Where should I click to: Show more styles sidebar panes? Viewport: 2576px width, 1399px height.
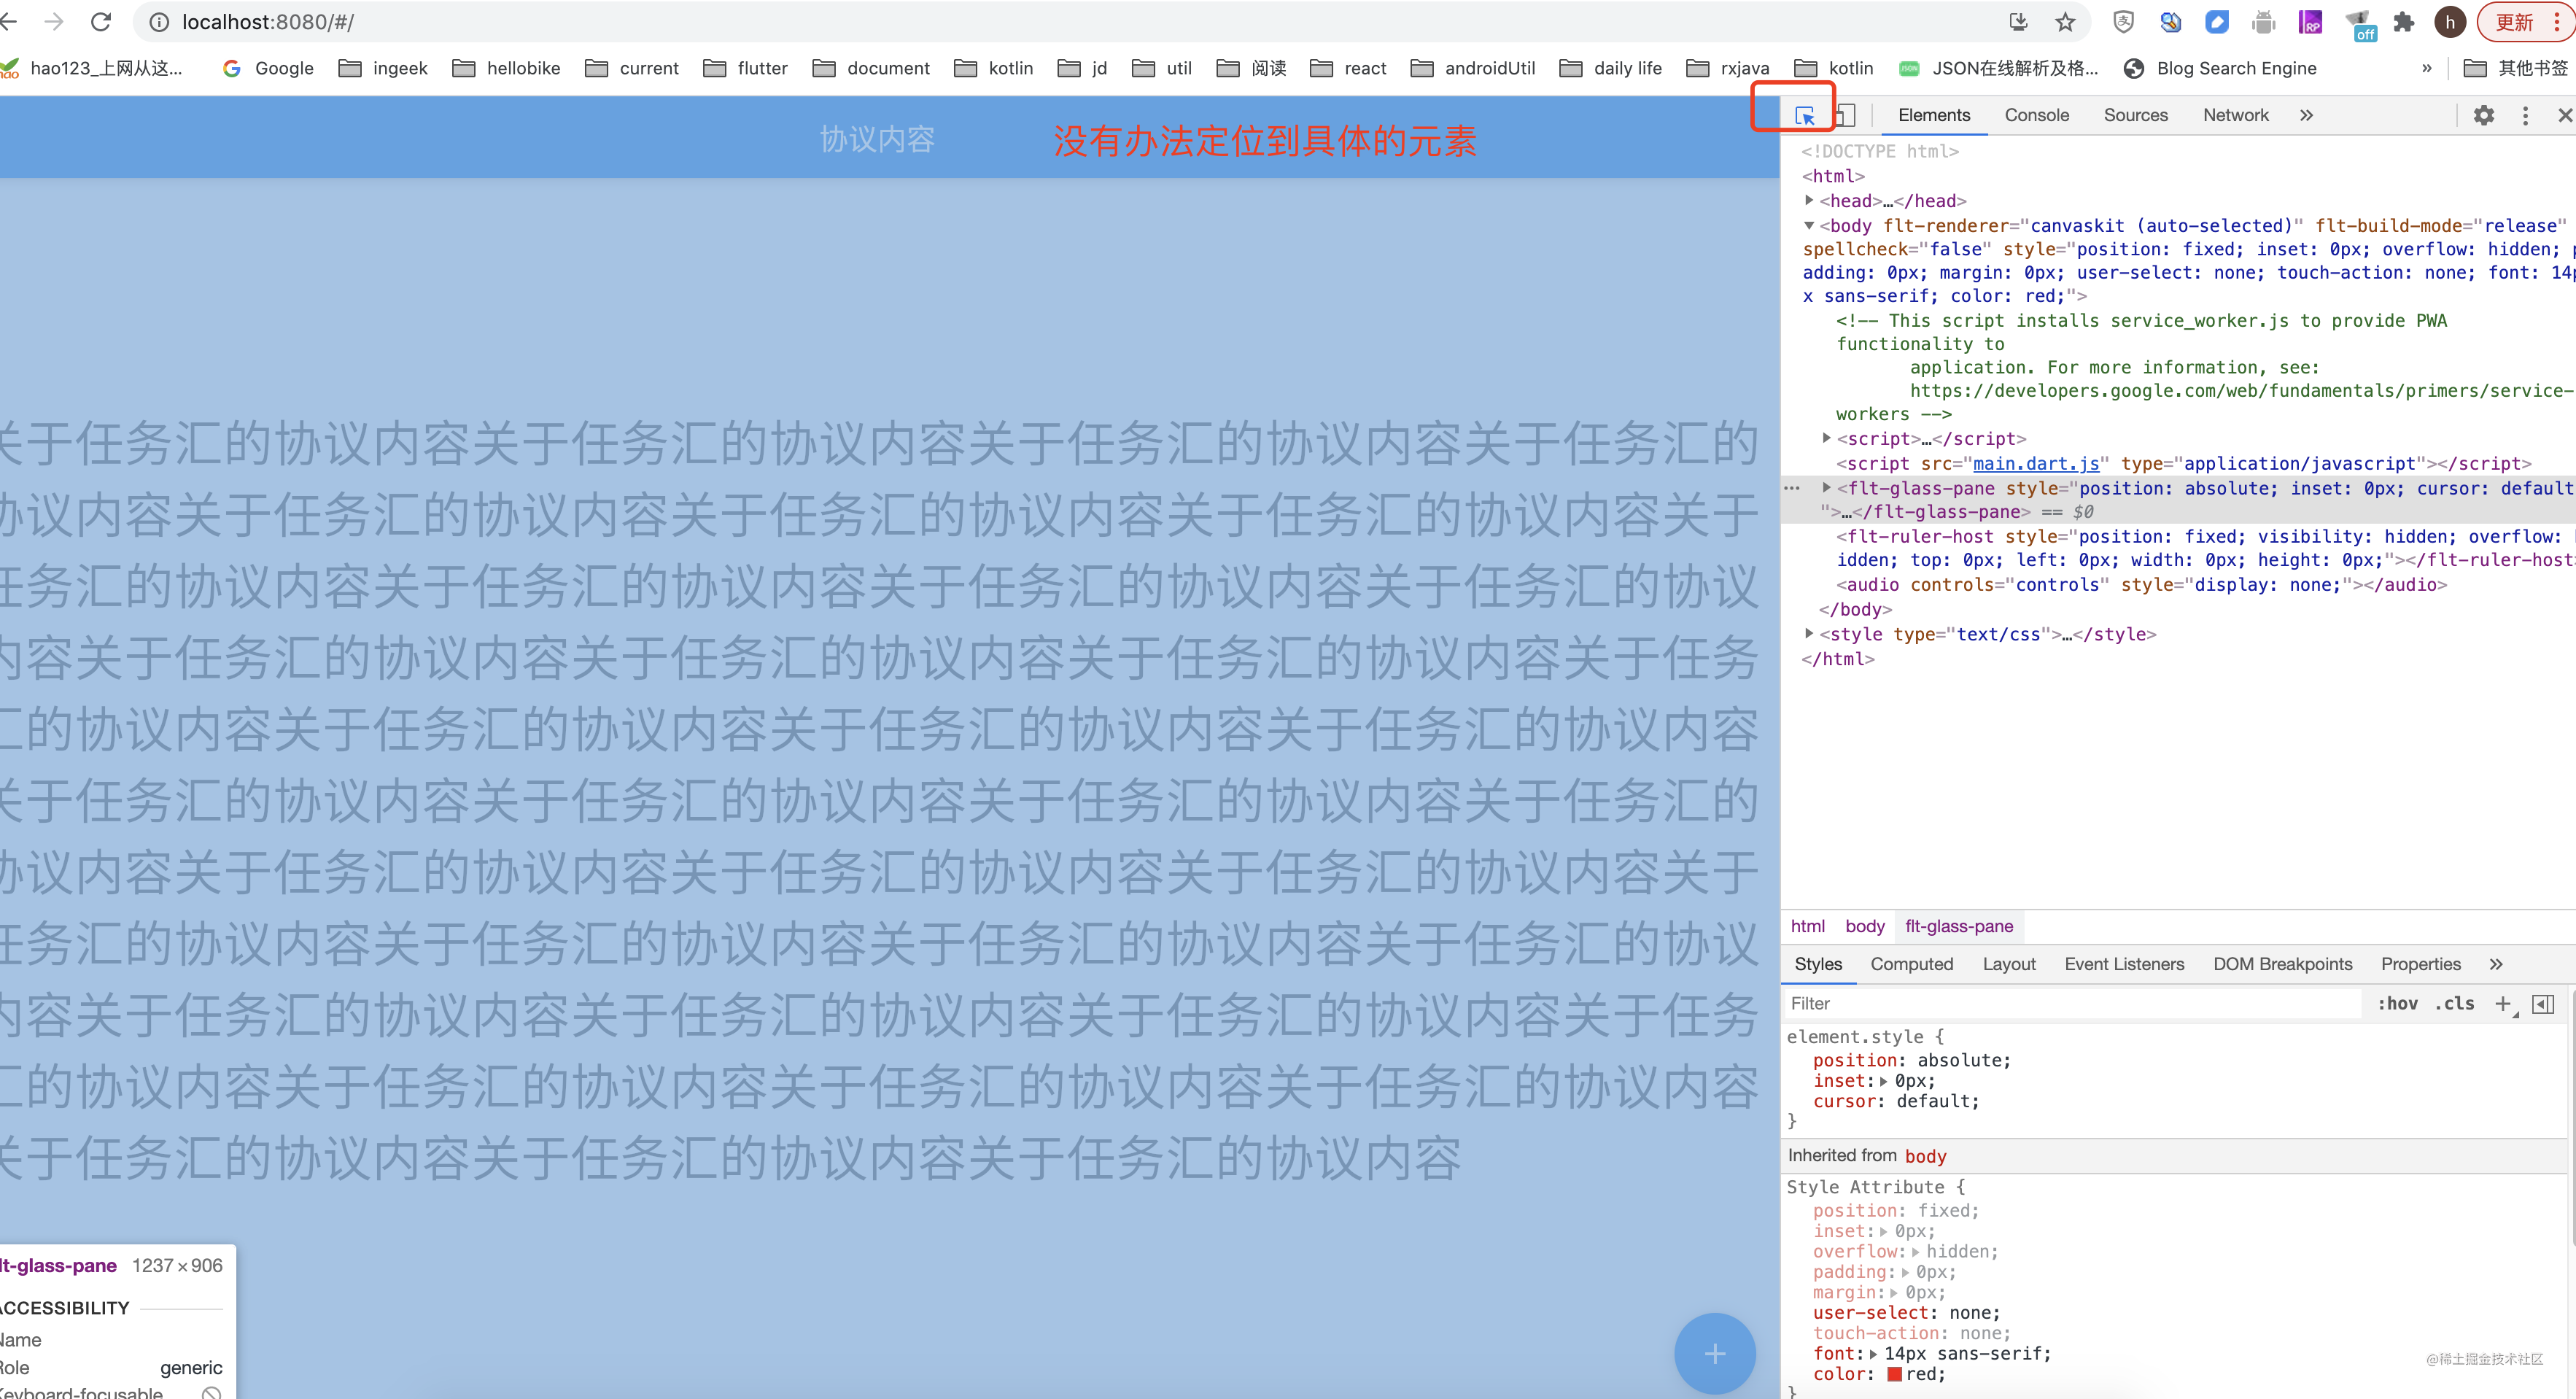[x=2496, y=964]
